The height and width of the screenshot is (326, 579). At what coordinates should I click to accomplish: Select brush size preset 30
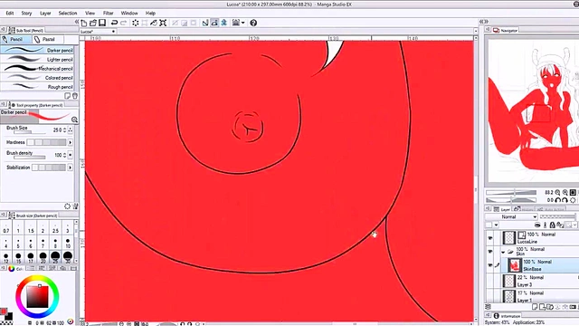(x=68, y=257)
